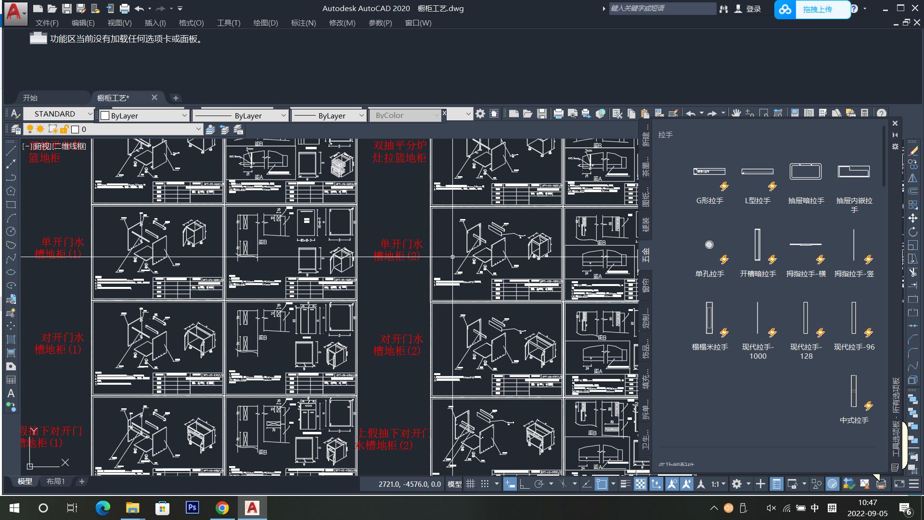Open the 绘图(D) menu

click(265, 23)
